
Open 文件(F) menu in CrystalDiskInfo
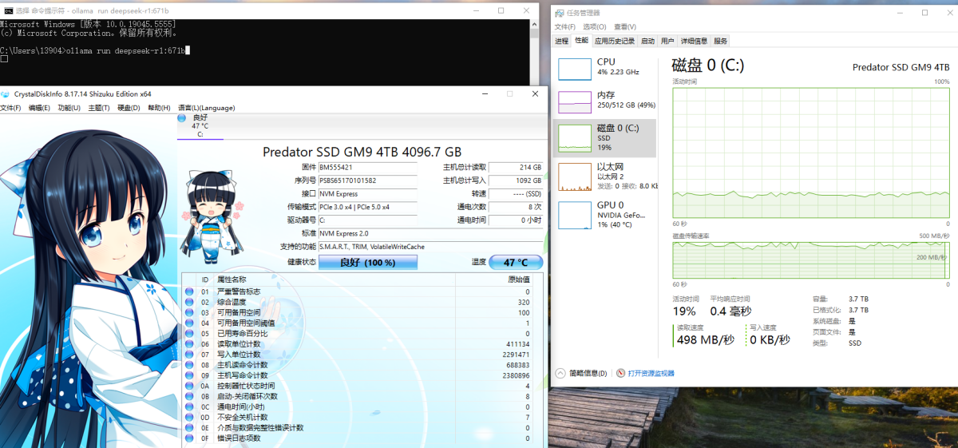11,108
